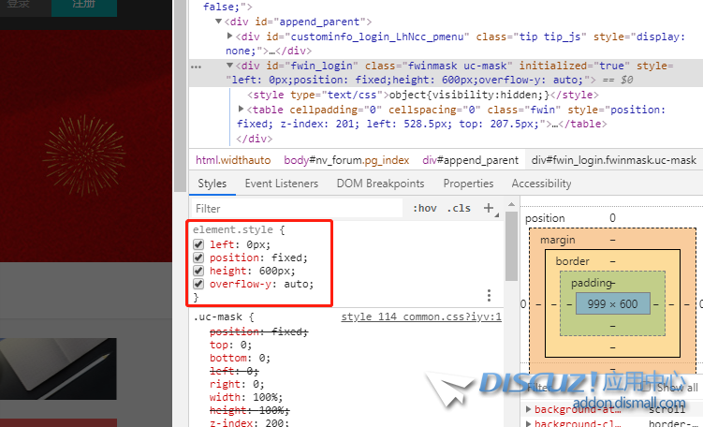Screen dimensions: 703x427
Task: Toggle the :hov element state button
Action: 424,209
